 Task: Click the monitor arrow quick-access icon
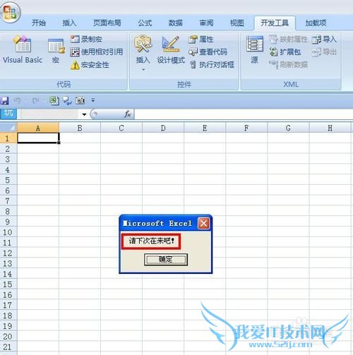point(67,100)
